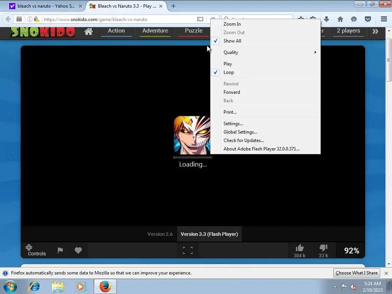This screenshot has width=392, height=294.
Task: Open Windows Media Player on taskbar
Action: pos(81,286)
